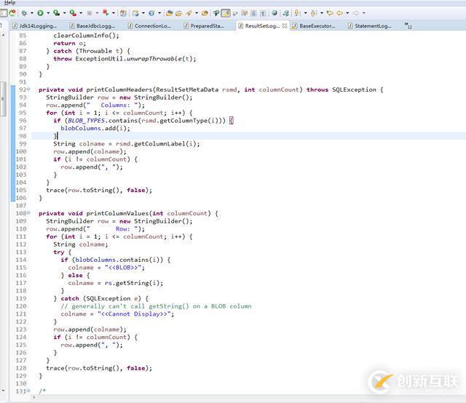This screenshot has height=403, width=466.
Task: Open the Help menu
Action: point(9,3)
